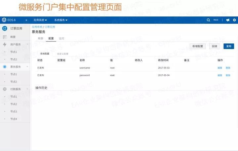Switch to the 自定义配置 sub-tab
Screen dimensions: 238x151
63,54
